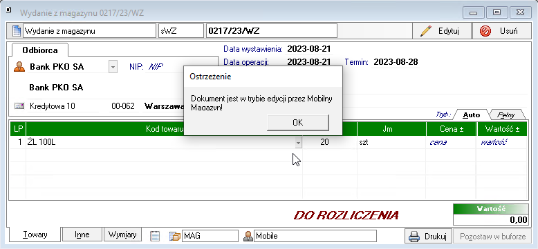Click the document number field 0217/23/WZ
This screenshot has height=249, width=538.
(271, 31)
